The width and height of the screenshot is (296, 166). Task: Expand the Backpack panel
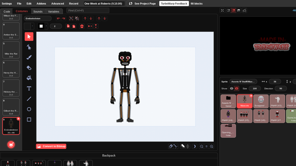click(109, 156)
